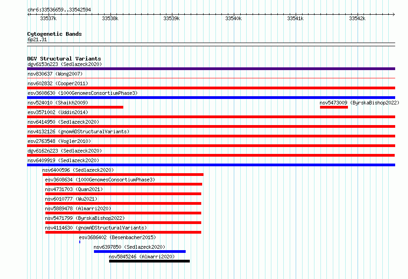The width and height of the screenshot is (408, 279).
Task: Click the dgv6153n223 (Sedlazeck2020) variant label
Action: pyautogui.click(x=65, y=64)
